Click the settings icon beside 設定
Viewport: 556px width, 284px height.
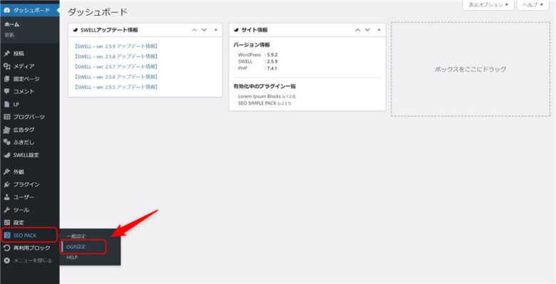pyautogui.click(x=6, y=222)
